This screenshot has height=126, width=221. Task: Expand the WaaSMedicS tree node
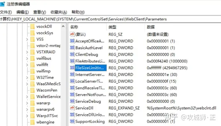pyautogui.click(x=27, y=84)
